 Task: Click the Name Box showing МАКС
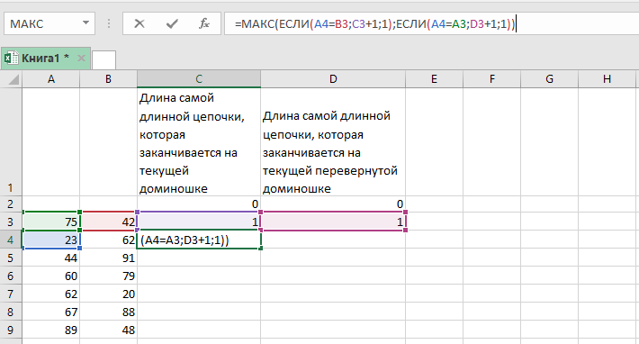coord(49,23)
